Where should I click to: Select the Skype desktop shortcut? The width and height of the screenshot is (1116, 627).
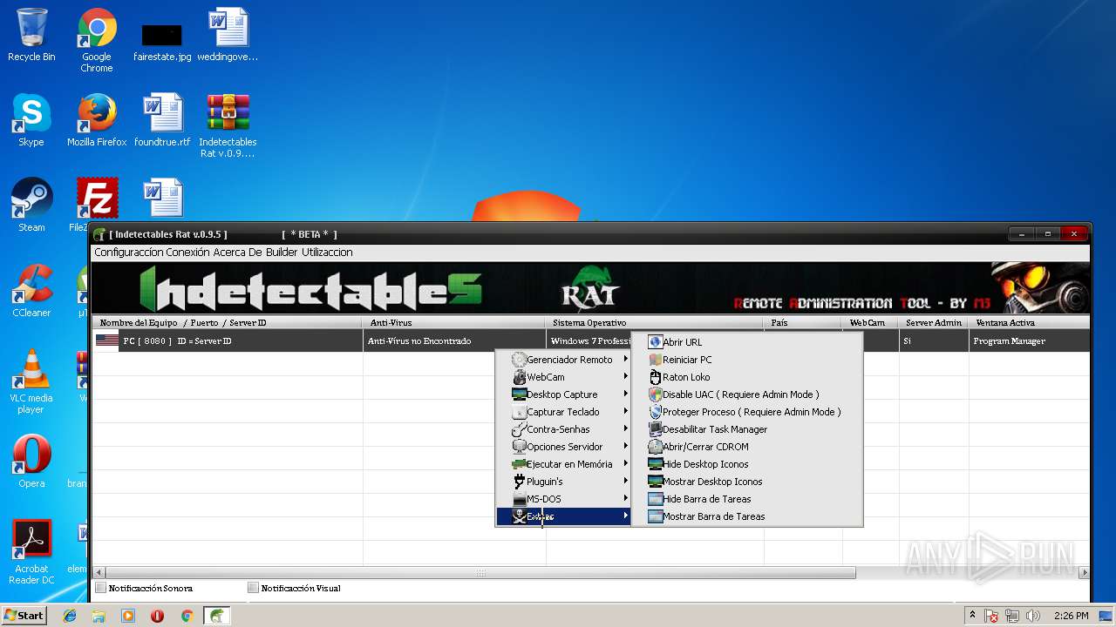[x=31, y=120]
